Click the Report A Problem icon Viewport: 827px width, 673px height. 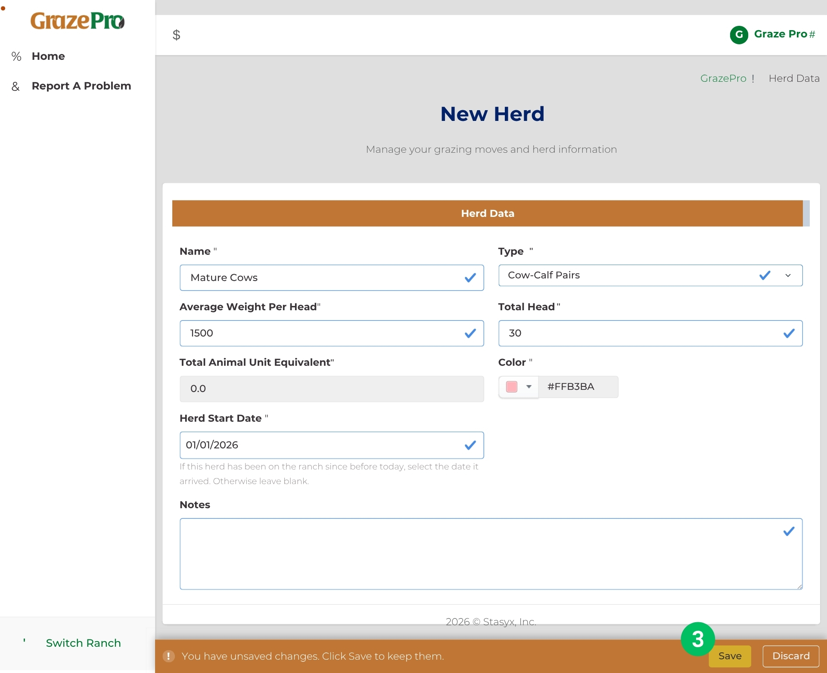point(16,86)
